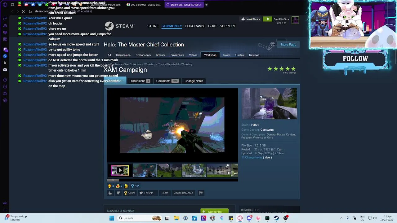Click the large preview image on the right
The width and height of the screenshot is (397, 223).
click(269, 104)
